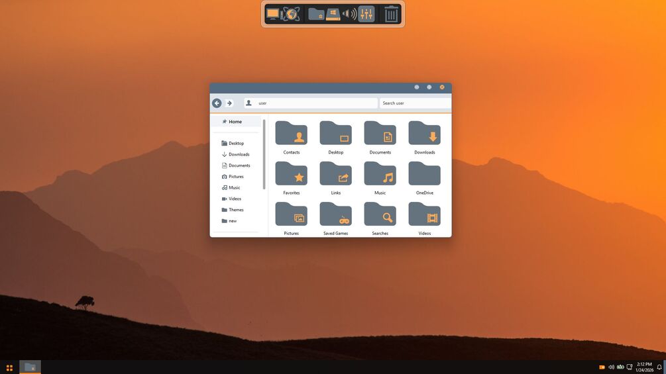
Task: Click the speaker sound icon in dock
Action: (x=349, y=14)
